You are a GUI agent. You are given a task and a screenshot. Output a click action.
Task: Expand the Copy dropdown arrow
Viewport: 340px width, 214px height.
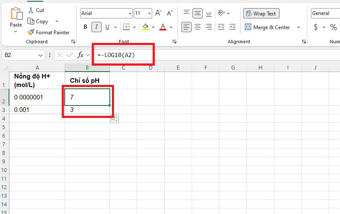pos(57,21)
